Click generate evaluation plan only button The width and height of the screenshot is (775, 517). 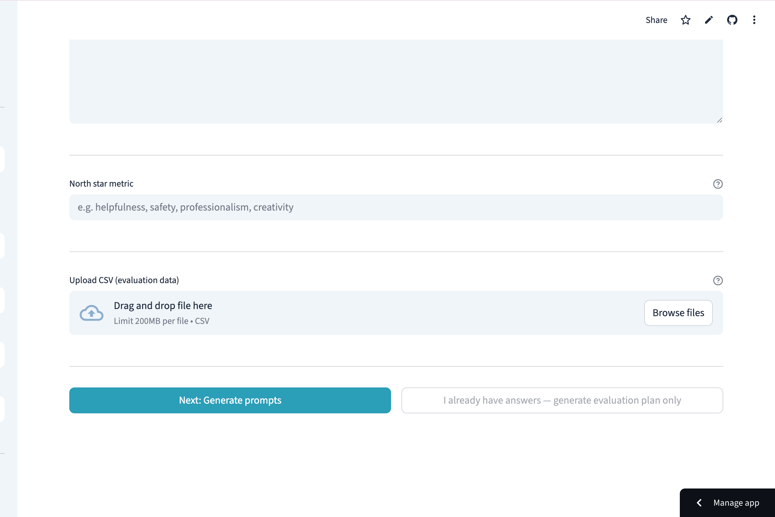click(562, 400)
